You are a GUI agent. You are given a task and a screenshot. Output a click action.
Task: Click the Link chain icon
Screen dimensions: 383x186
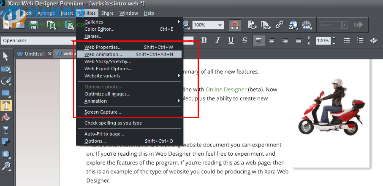click(x=279, y=25)
